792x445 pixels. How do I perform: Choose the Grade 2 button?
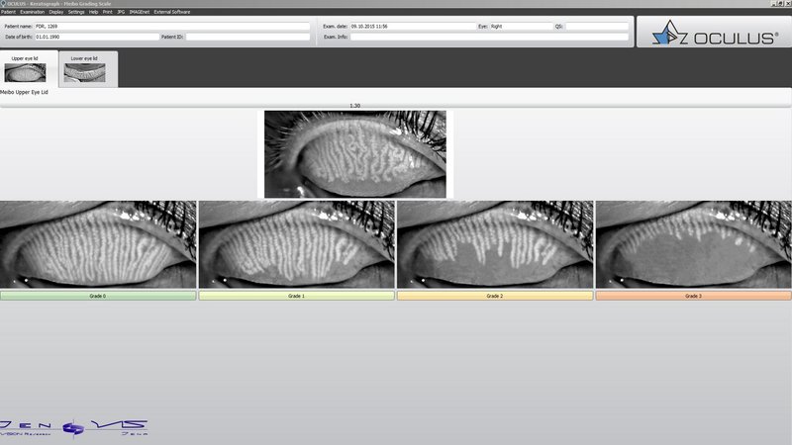pos(495,296)
